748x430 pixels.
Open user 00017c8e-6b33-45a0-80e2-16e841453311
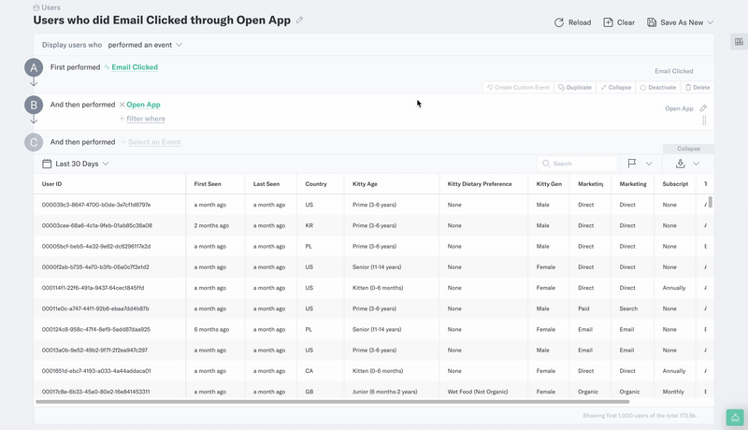[x=96, y=392]
